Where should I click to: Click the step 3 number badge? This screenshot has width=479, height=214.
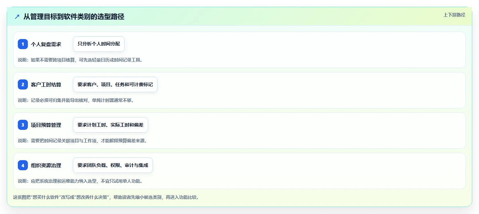pos(23,125)
